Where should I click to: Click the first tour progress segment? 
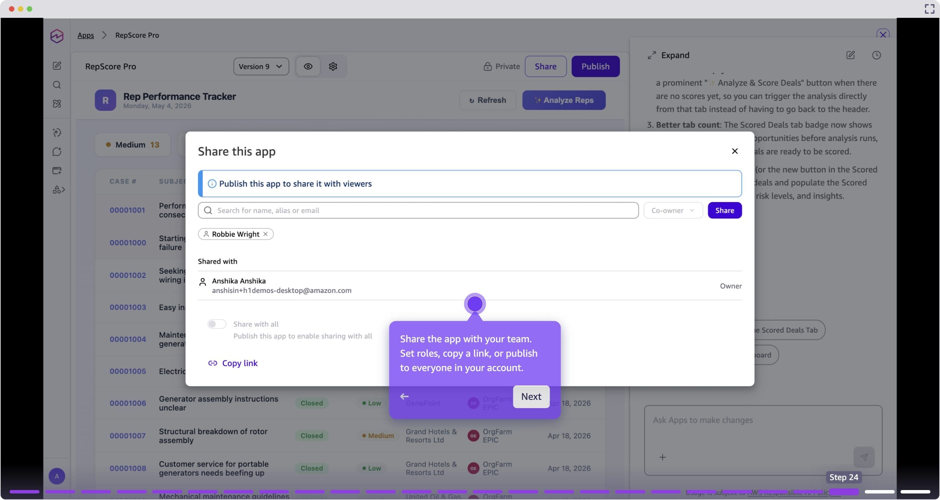coord(24,492)
